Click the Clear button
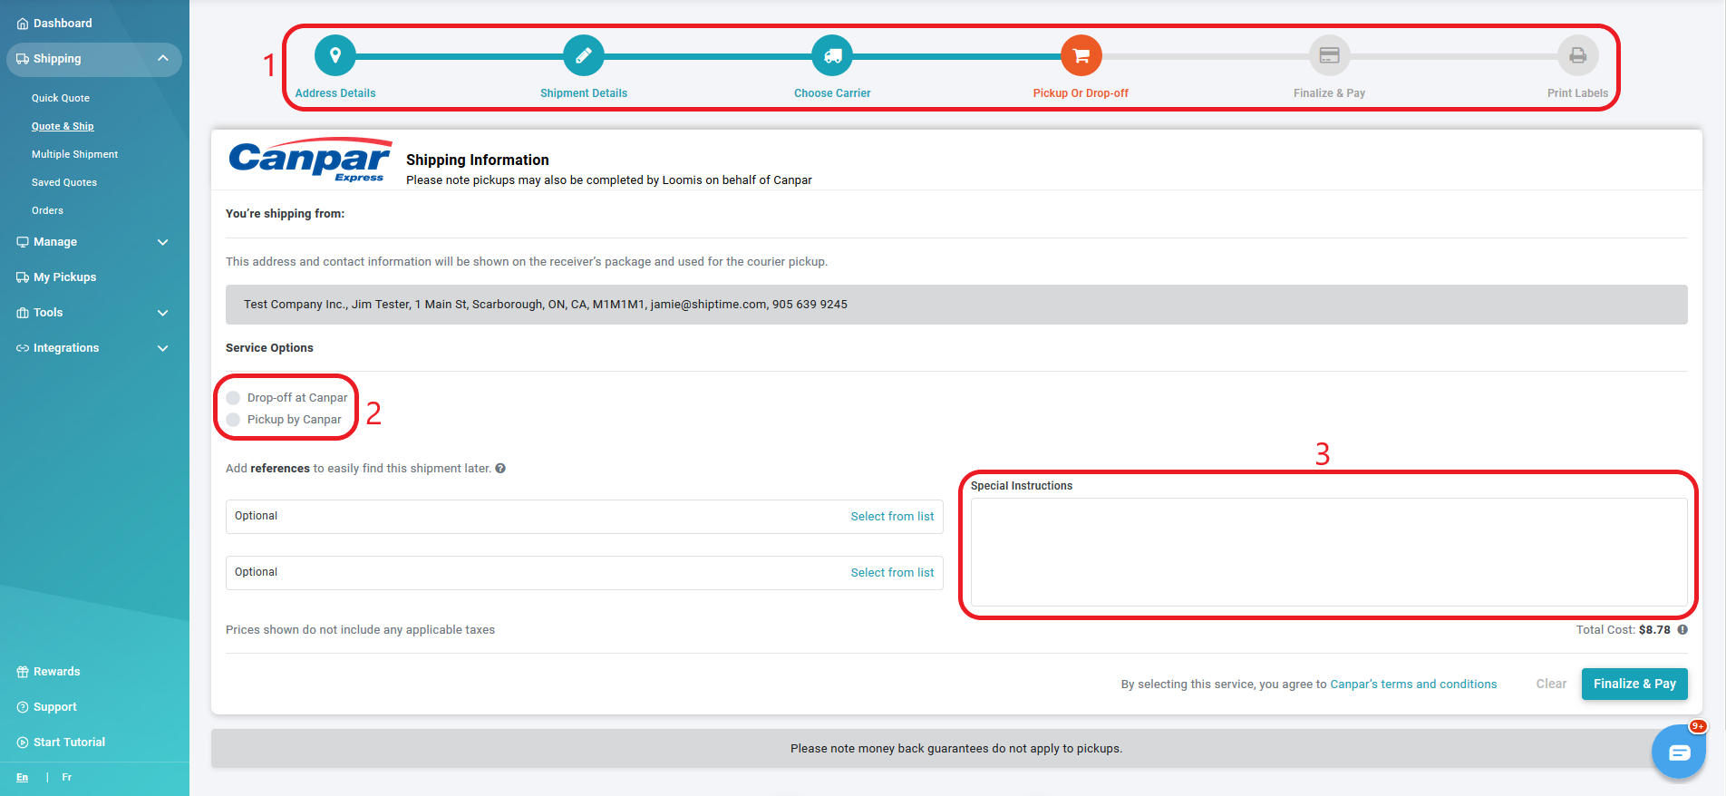1726x796 pixels. tap(1551, 684)
